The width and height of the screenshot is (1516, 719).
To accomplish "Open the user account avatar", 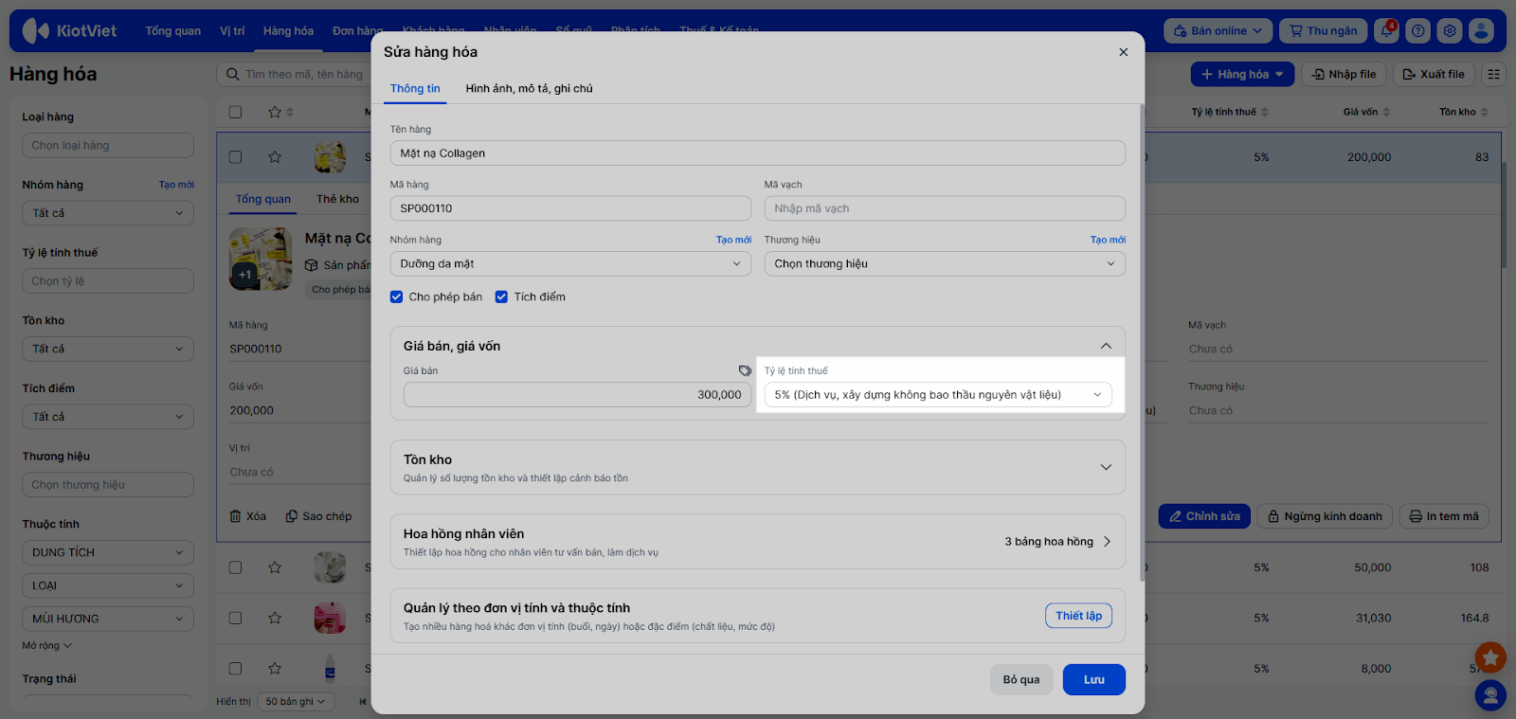I will 1481,31.
